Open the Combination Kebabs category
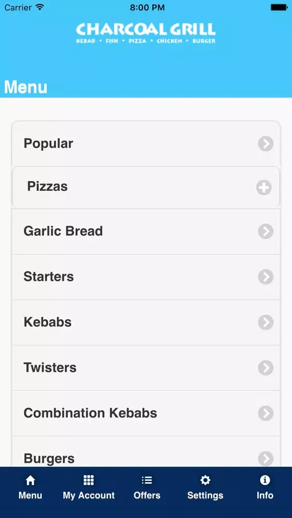Viewport: 292px width, 518px height. point(146,413)
